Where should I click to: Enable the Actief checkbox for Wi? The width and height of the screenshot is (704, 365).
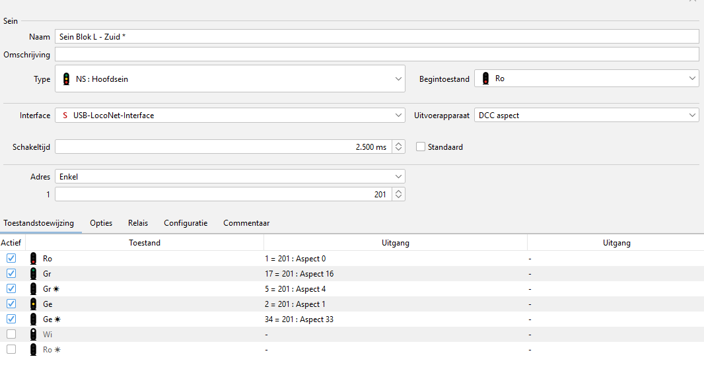pos(11,335)
